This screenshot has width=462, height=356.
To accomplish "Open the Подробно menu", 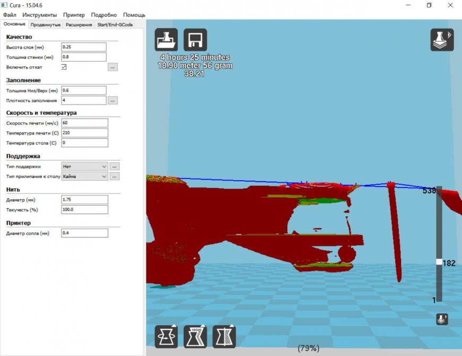I will coord(104,15).
